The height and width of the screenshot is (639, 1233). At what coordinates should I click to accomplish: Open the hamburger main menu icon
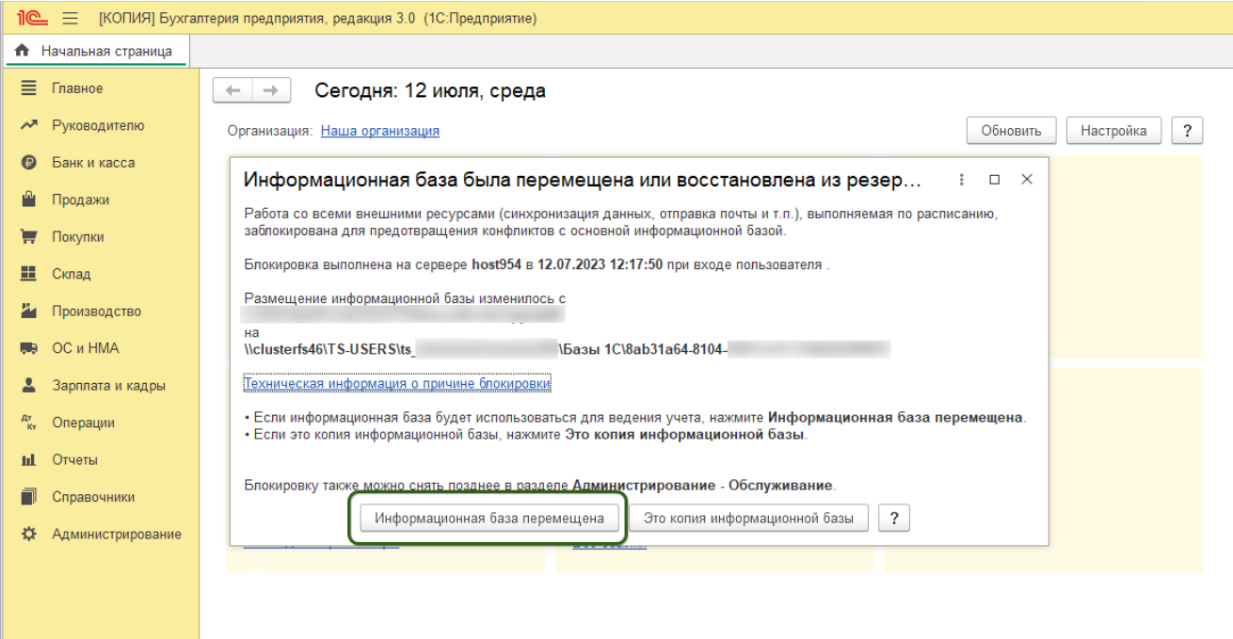pyautogui.click(x=70, y=19)
